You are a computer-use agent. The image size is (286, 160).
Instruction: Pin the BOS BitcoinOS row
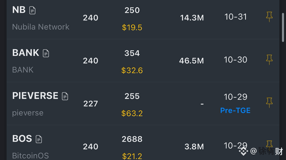coord(269,144)
